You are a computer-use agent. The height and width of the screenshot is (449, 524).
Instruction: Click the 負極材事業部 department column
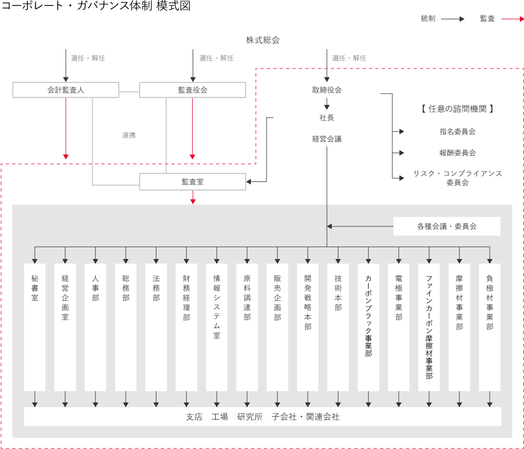click(x=490, y=326)
